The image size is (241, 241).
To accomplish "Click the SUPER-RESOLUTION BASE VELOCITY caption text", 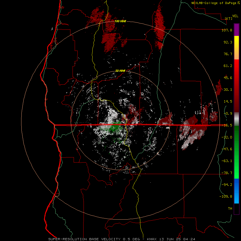I will click(x=84, y=239).
